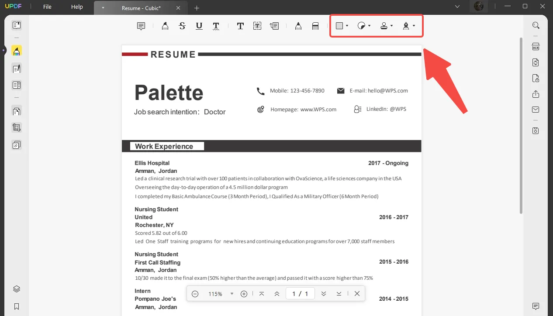
Task: Expand the title bar chevron dropdown
Action: point(457,7)
